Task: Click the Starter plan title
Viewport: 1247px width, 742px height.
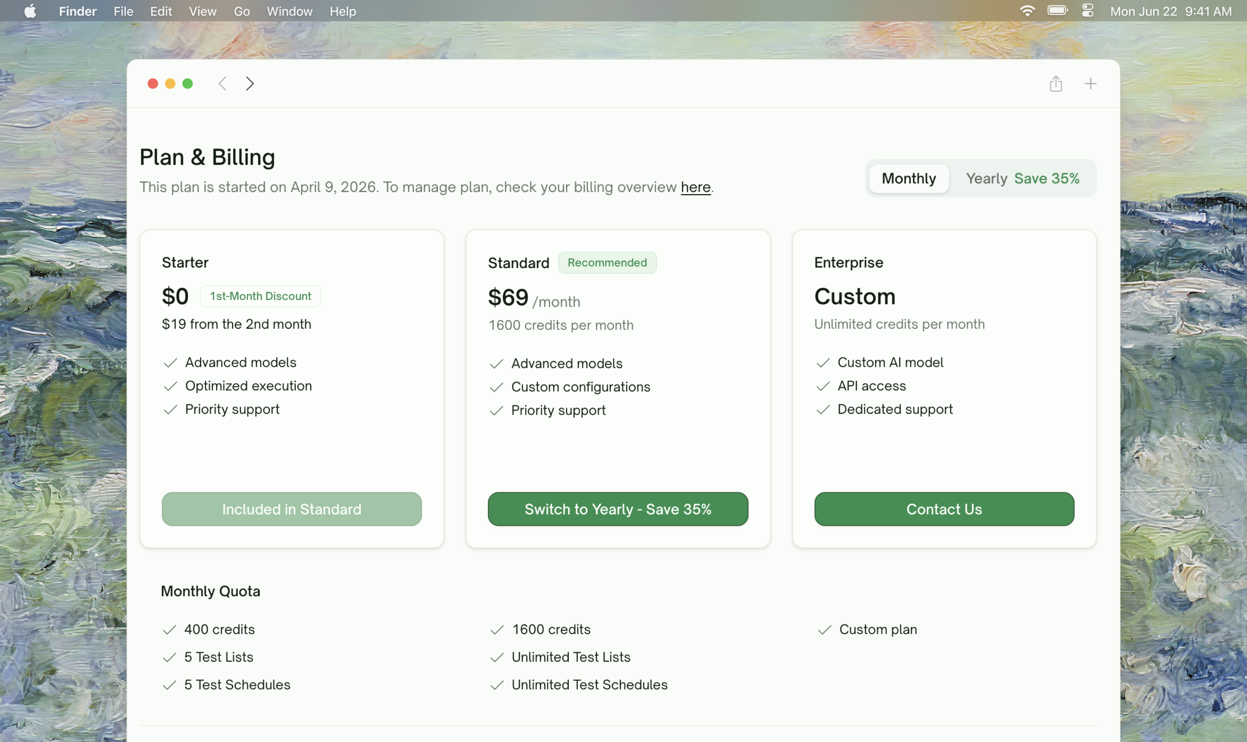Action: point(185,262)
